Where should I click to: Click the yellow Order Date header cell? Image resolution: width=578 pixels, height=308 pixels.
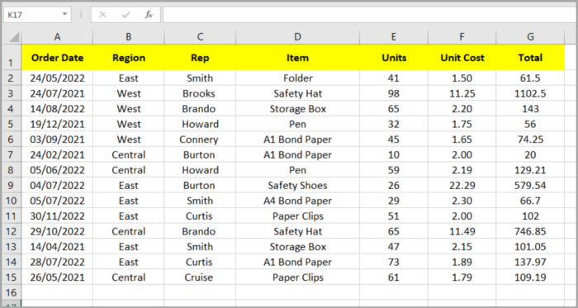[x=57, y=58]
